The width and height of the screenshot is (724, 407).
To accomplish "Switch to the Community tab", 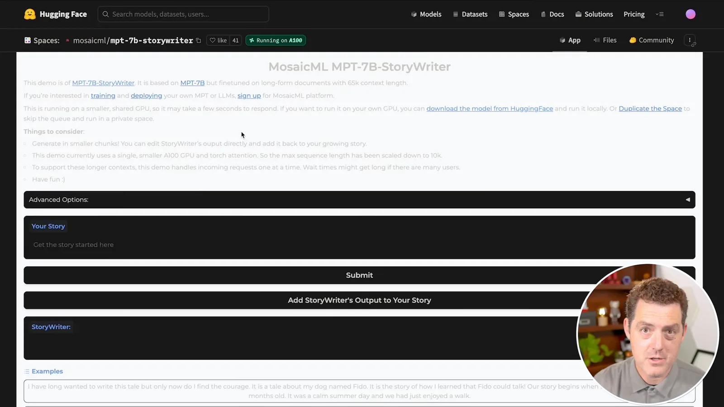I will coord(652,40).
